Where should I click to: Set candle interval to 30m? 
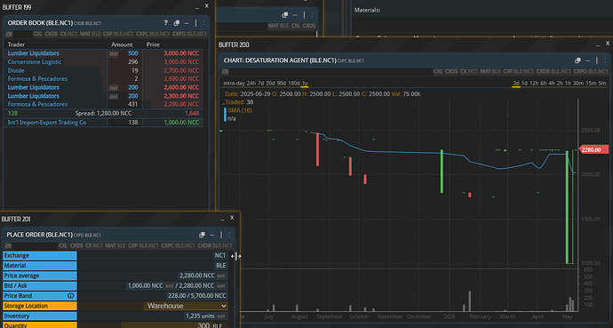click(578, 84)
